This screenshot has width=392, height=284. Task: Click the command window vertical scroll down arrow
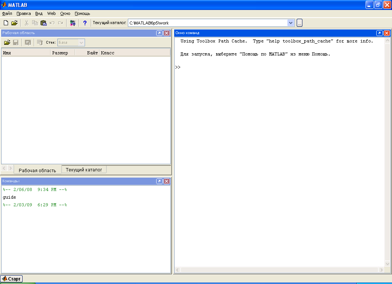coord(387,264)
